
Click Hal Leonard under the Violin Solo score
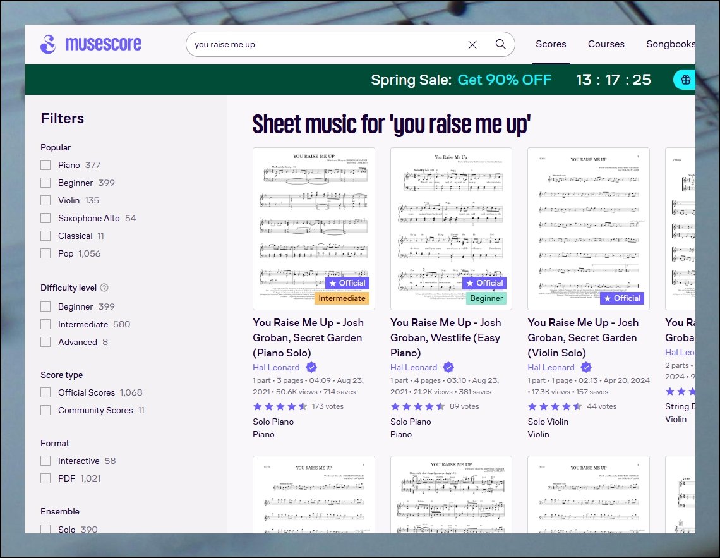[x=551, y=367]
